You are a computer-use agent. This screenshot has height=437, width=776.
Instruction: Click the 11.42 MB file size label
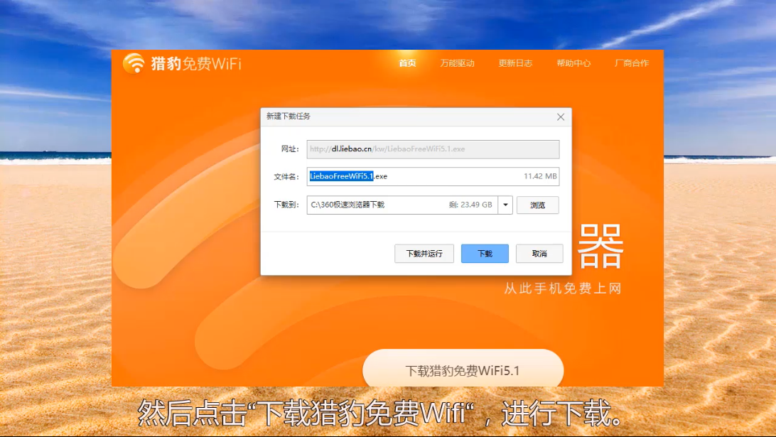(540, 176)
